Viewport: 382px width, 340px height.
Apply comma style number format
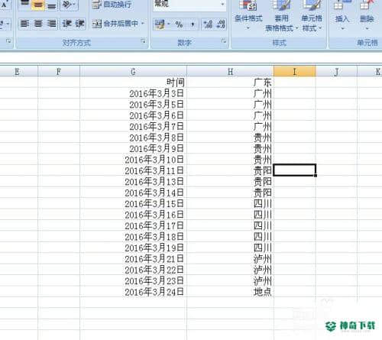pos(193,24)
